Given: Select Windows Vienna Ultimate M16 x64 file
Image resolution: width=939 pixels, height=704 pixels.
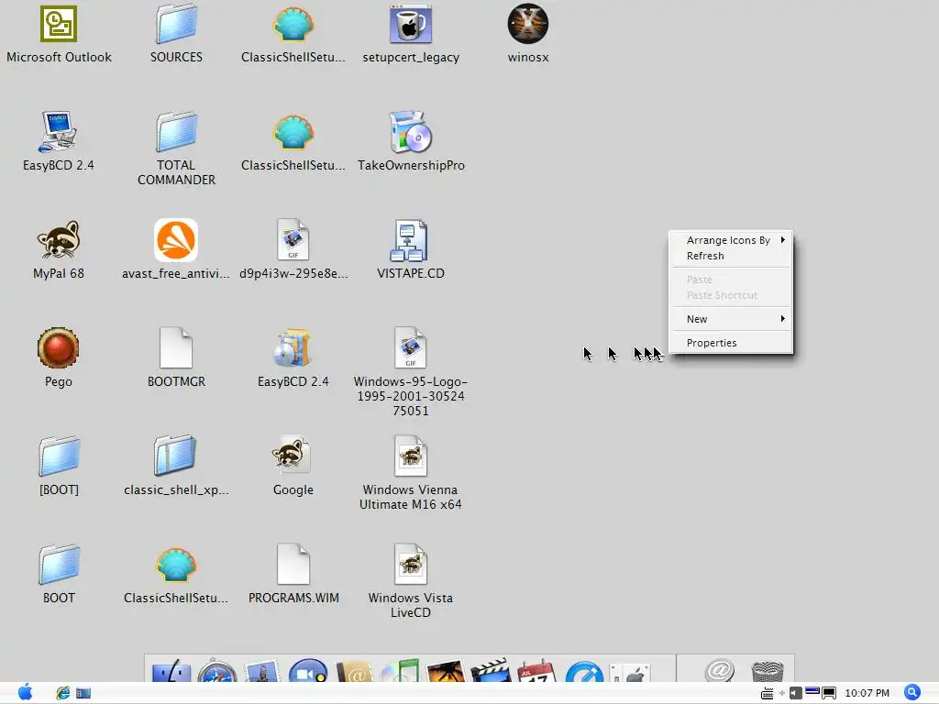Looking at the screenshot, I should [411, 456].
